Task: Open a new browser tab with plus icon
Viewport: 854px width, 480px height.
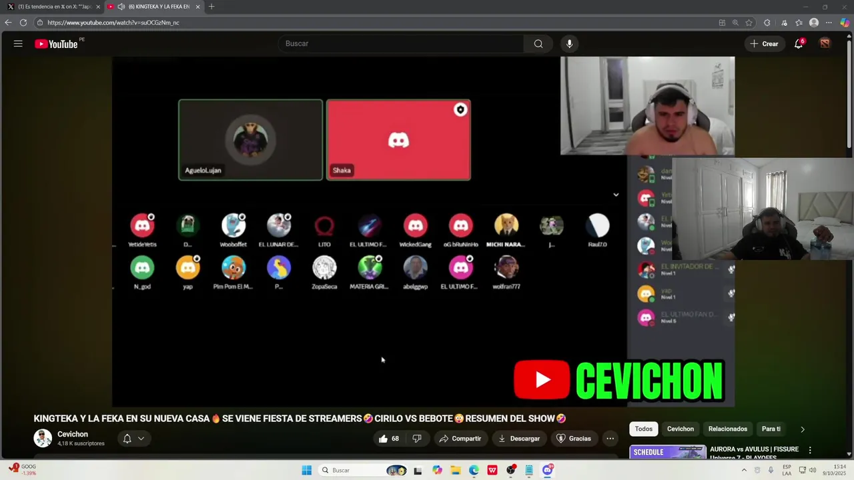Action: click(211, 7)
